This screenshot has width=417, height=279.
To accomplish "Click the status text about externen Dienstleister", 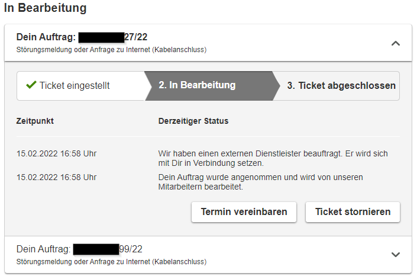I will pos(273,158).
